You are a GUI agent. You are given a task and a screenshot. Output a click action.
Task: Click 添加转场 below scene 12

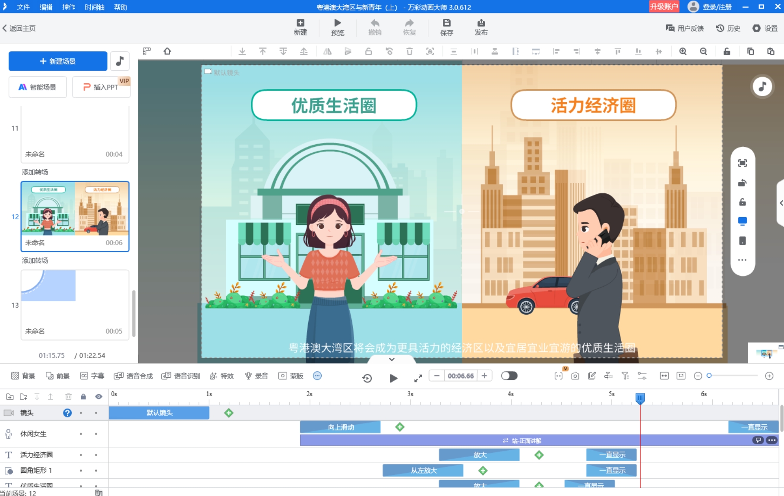[x=35, y=260]
